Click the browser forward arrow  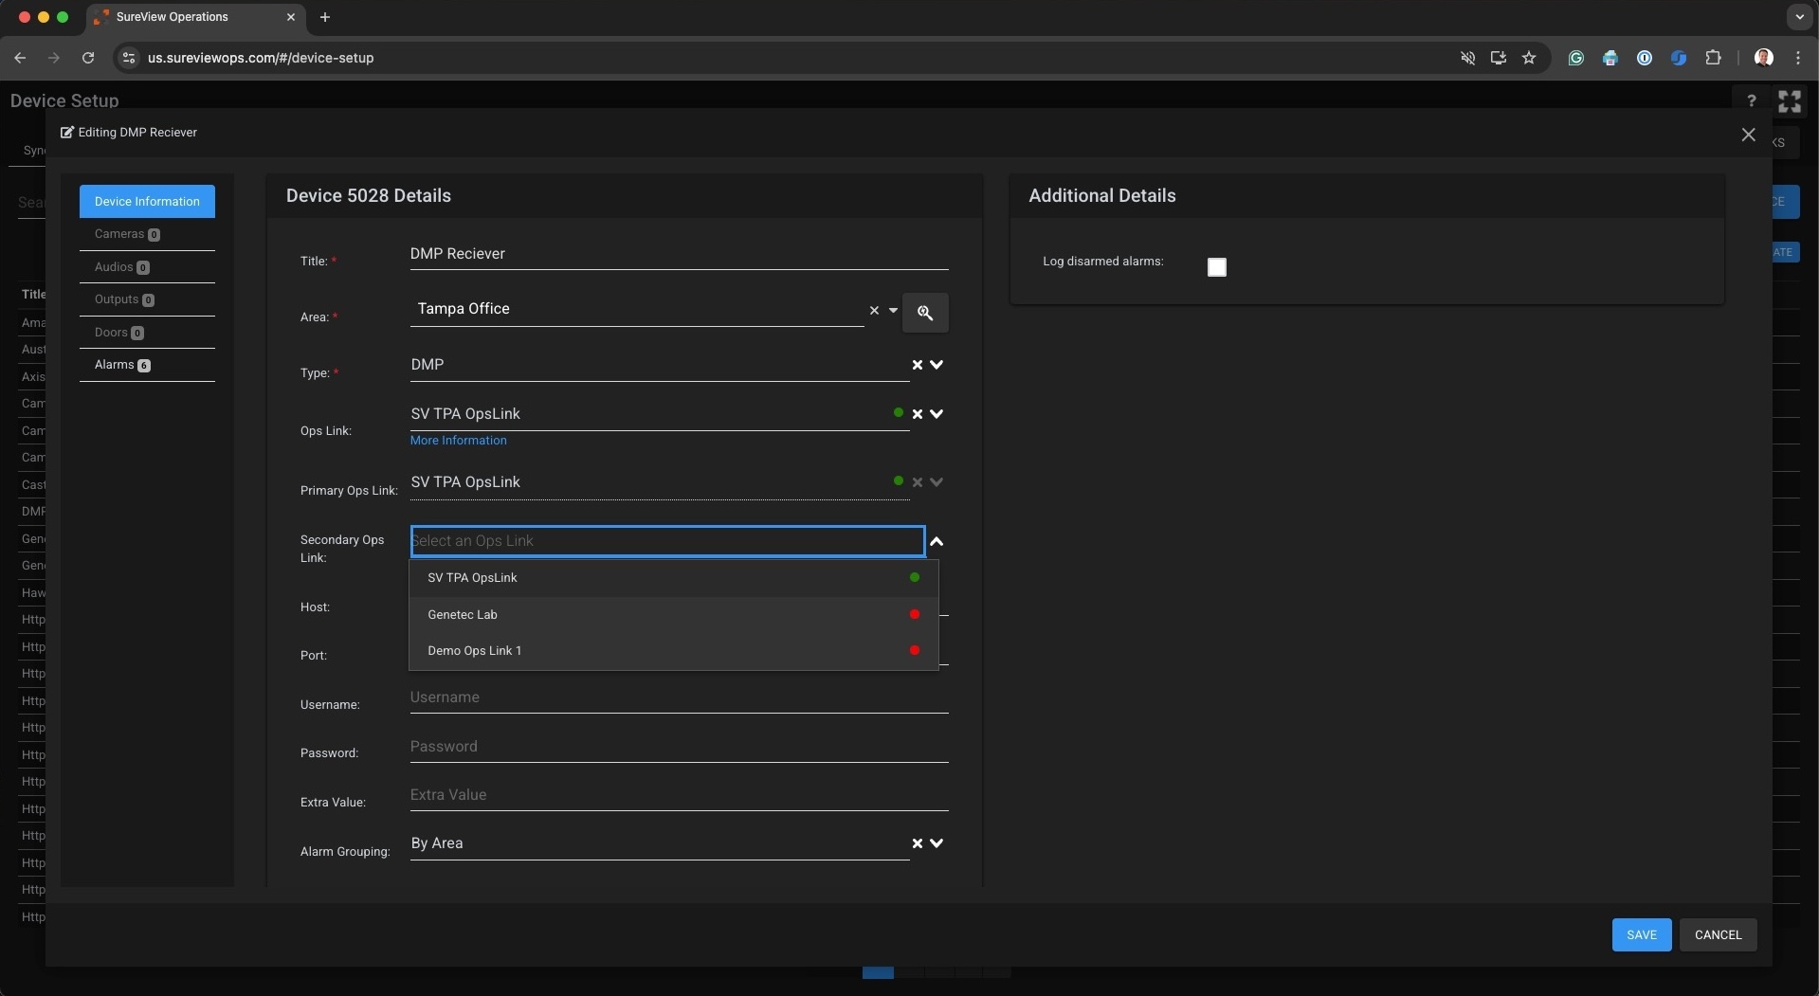click(54, 58)
